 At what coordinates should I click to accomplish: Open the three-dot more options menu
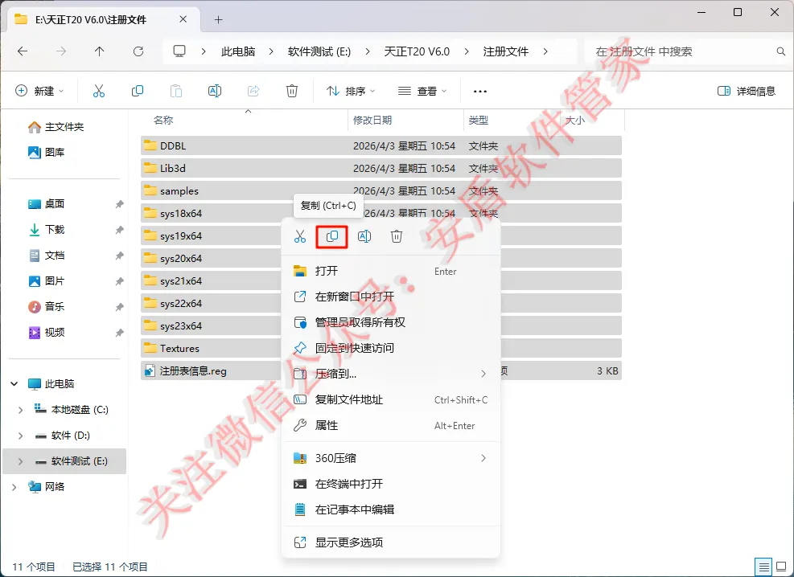(x=480, y=92)
